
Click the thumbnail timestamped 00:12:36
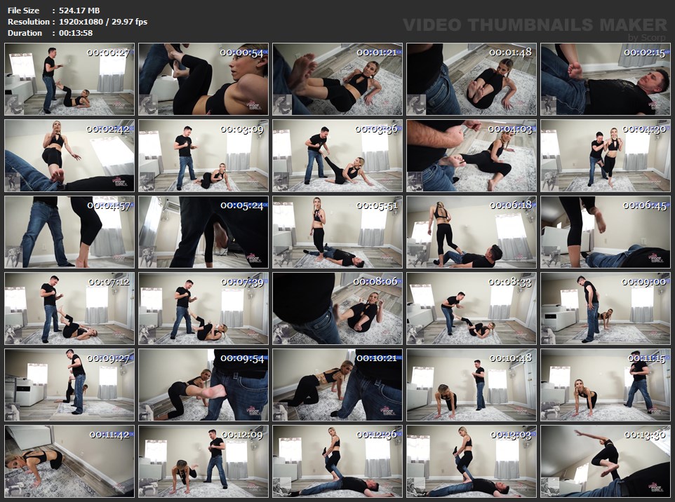337,461
